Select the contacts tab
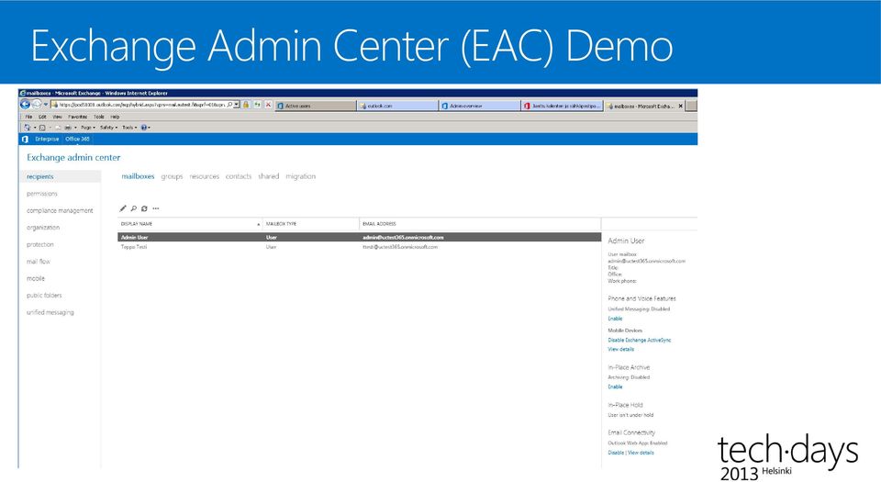Viewport: 881px width, 482px height. pos(239,176)
